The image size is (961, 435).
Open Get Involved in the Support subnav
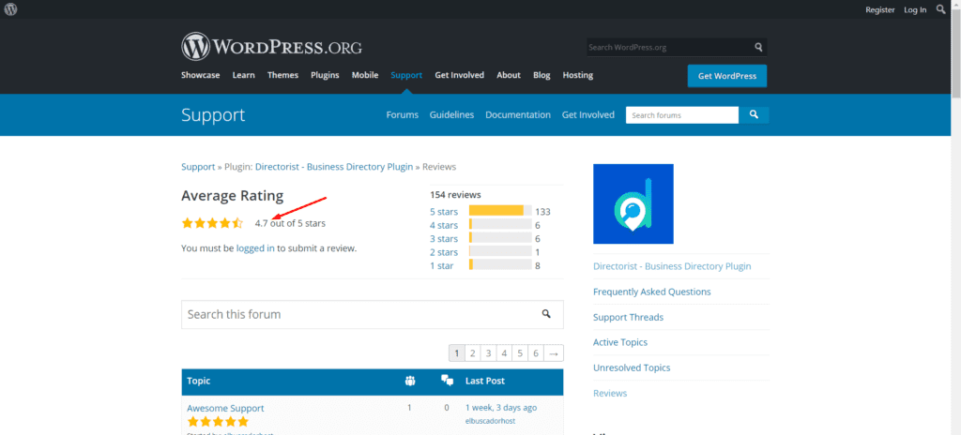(588, 114)
